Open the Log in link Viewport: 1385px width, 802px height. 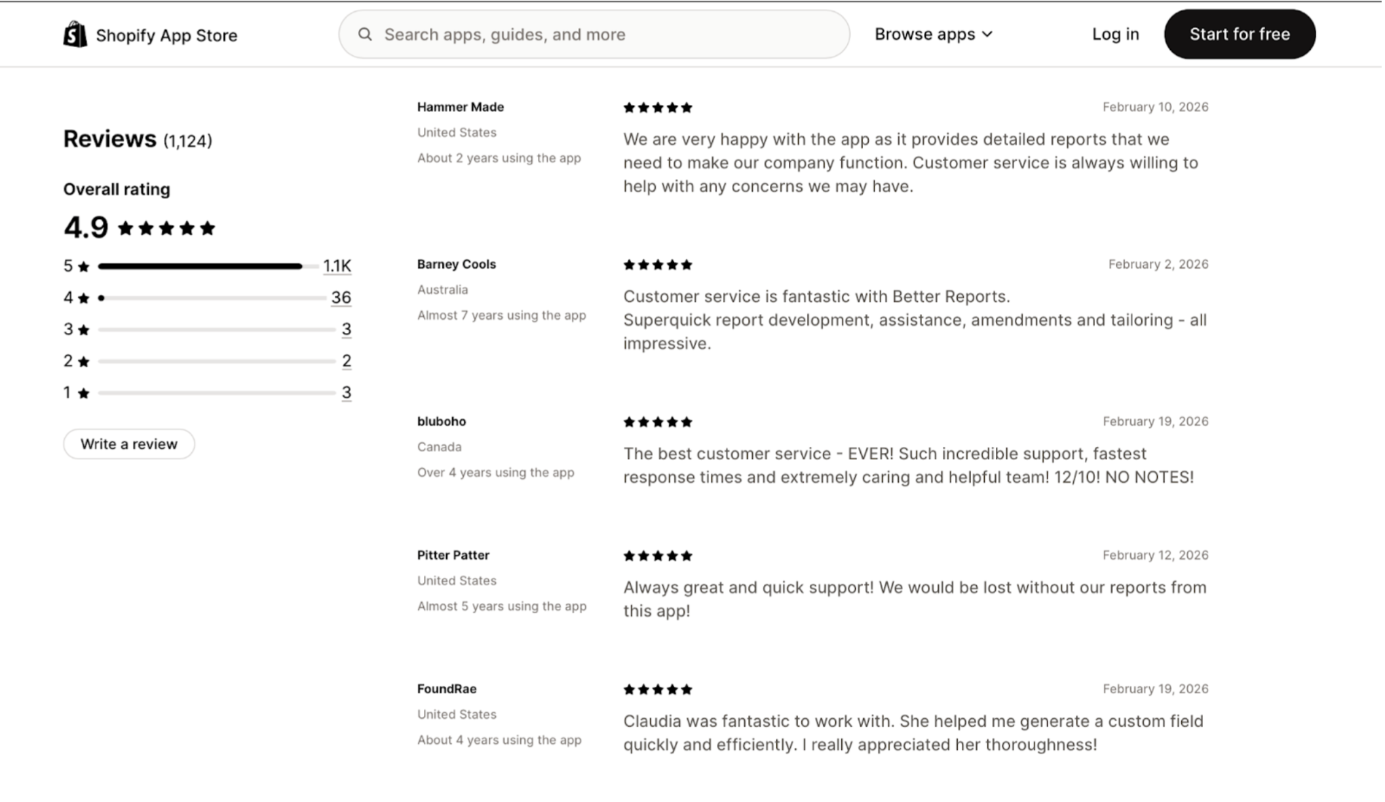point(1115,34)
